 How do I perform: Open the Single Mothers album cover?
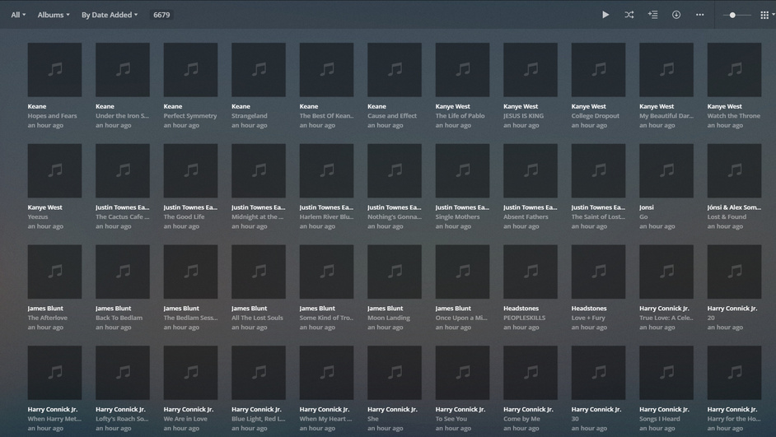pos(462,170)
